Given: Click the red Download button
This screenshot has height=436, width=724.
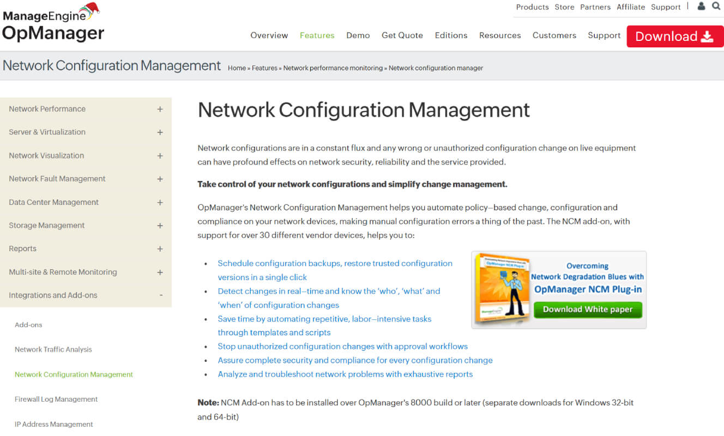Looking at the screenshot, I should [675, 37].
